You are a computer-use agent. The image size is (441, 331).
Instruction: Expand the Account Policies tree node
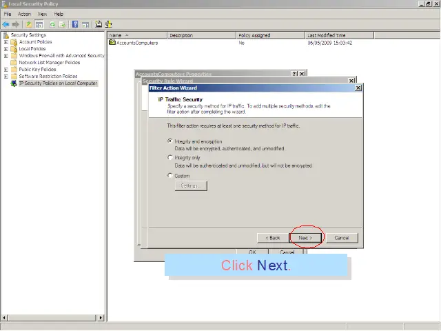click(6, 42)
